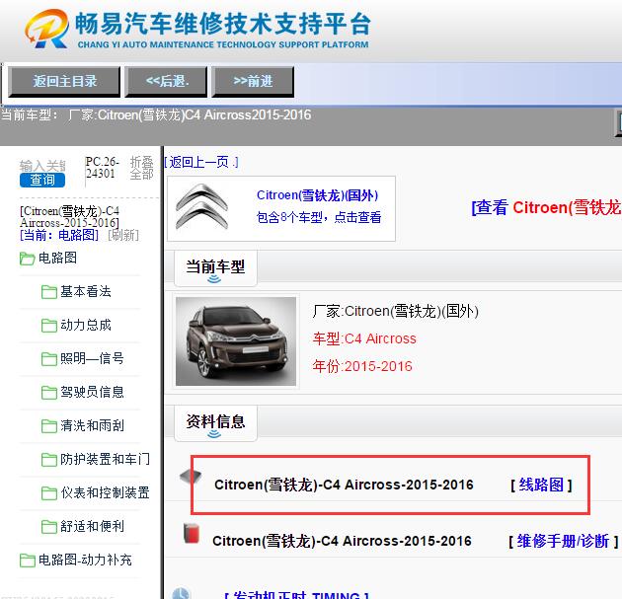
Task: Click the 防护装置和车门 folder icon
Action: point(49,460)
